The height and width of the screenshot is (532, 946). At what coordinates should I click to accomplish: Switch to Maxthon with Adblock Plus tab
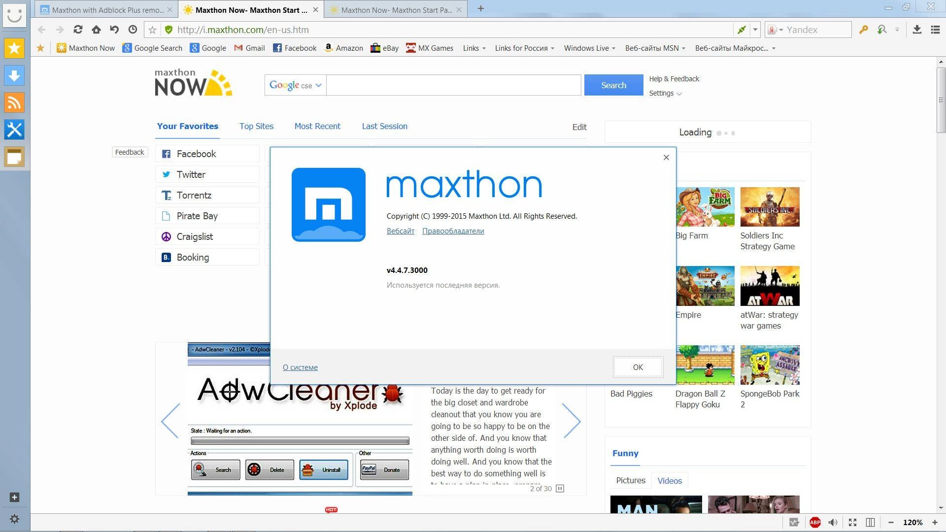(x=106, y=9)
